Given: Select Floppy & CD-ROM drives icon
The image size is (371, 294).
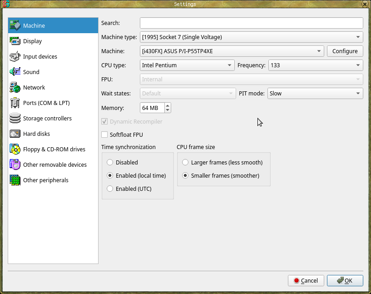Looking at the screenshot, I should pos(15,149).
